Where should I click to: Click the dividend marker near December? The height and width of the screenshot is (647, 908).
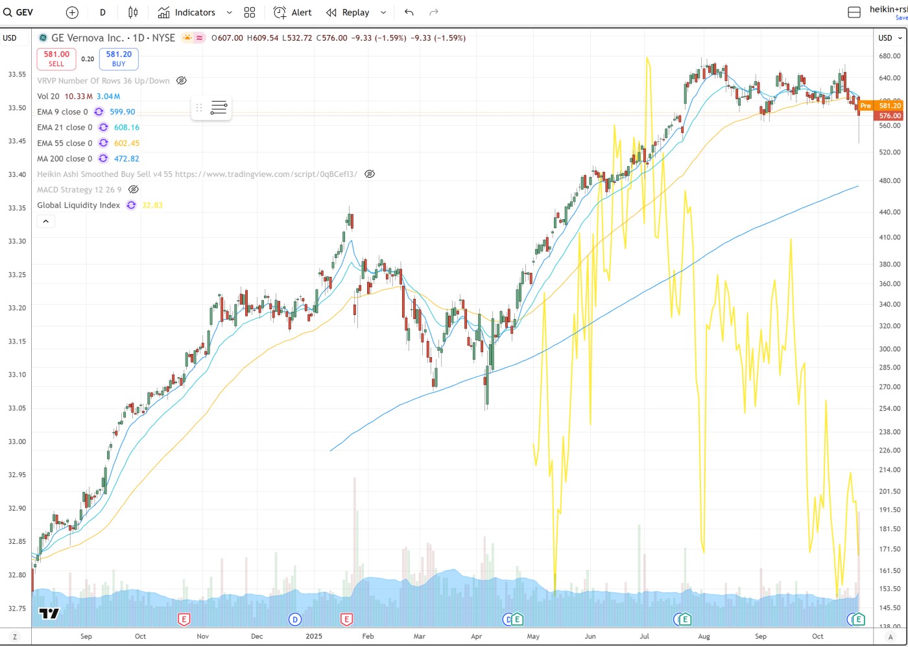[x=294, y=620]
